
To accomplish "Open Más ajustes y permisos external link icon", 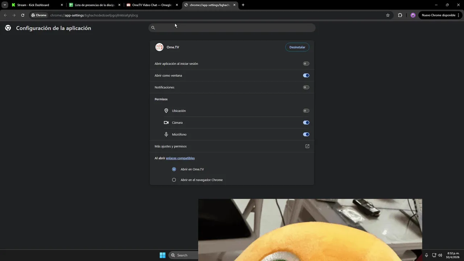I will point(307,146).
